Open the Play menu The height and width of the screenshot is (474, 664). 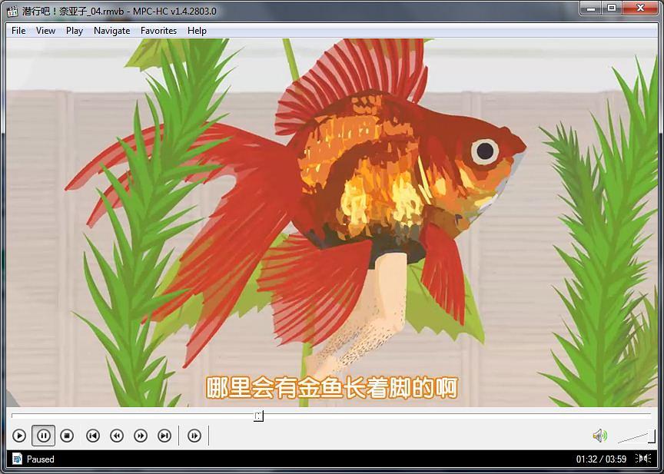tap(75, 31)
